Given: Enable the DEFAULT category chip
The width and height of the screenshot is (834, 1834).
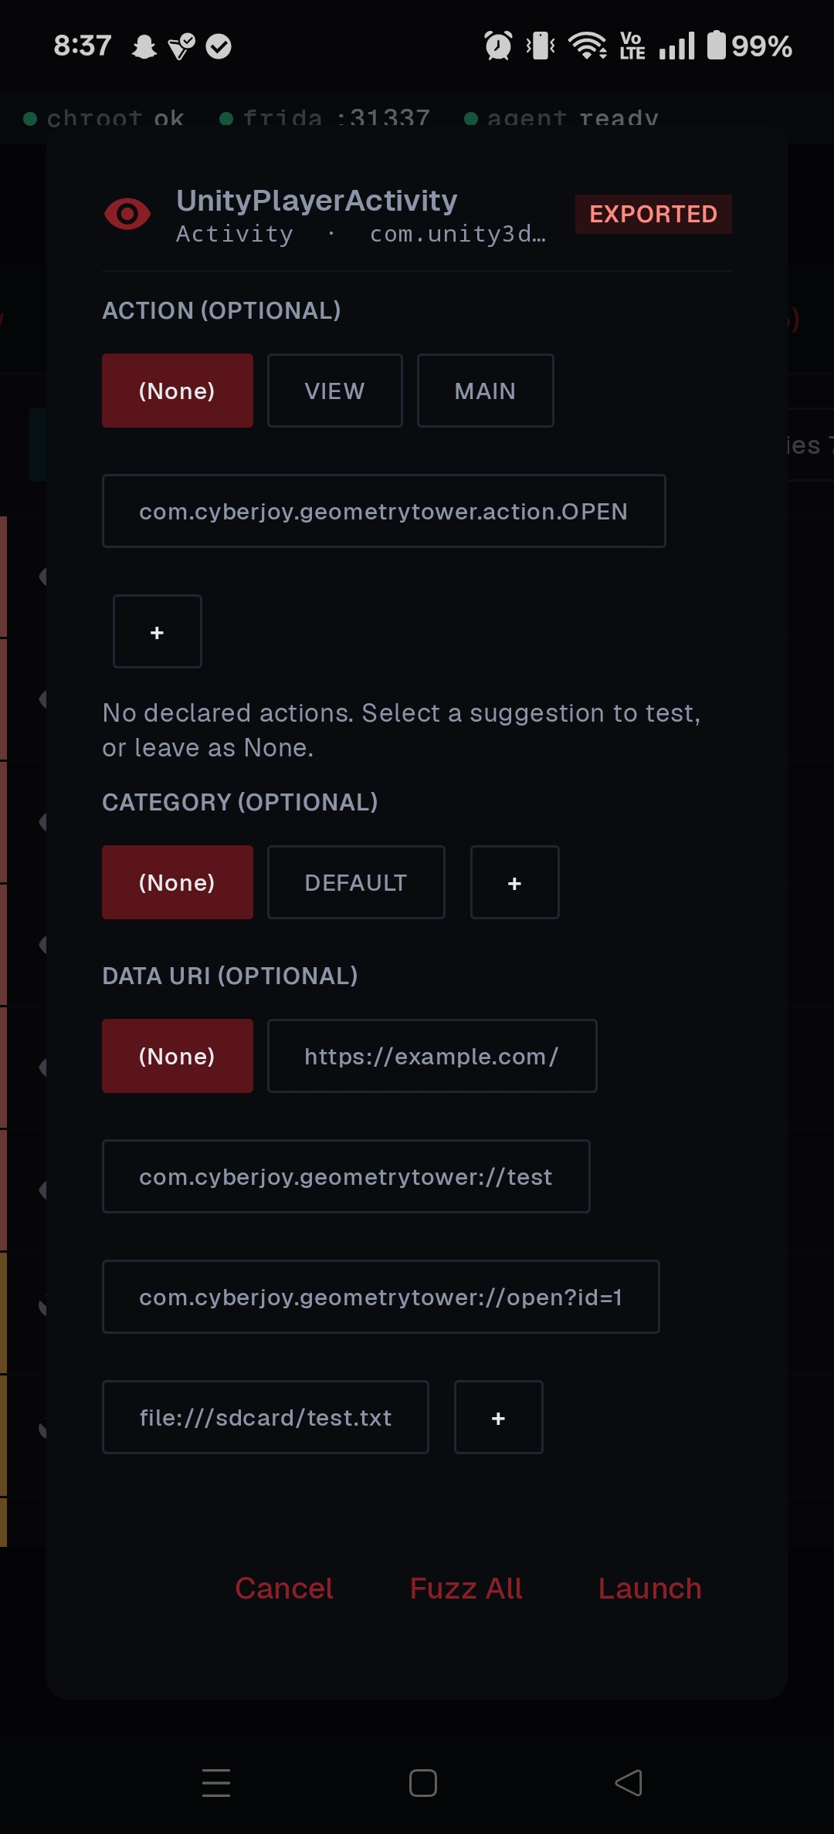Looking at the screenshot, I should pyautogui.click(x=355, y=881).
